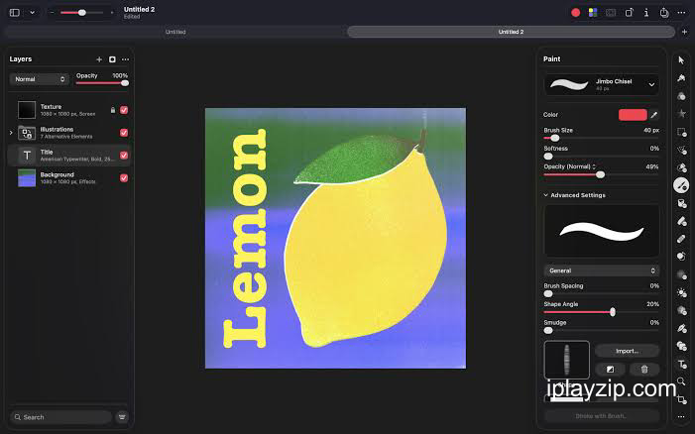Screen dimensions: 695x434
Task: Open the more tools ellipsis at toolbar bottom
Action: (681, 417)
